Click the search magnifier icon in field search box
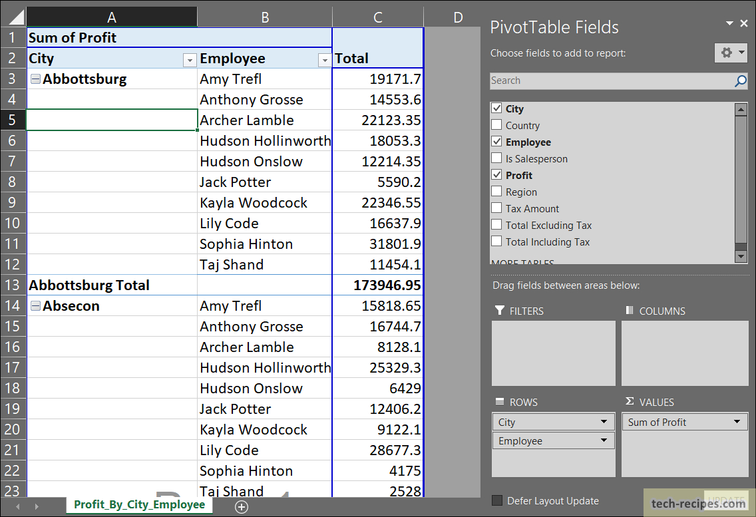This screenshot has height=517, width=756. pos(740,81)
